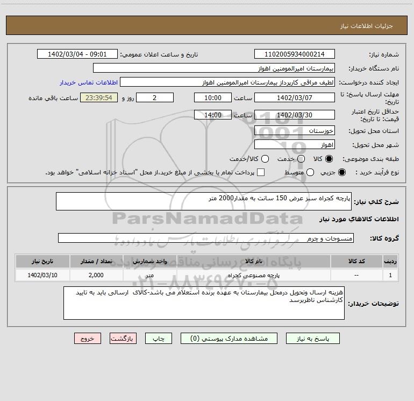Click the remaining days field showing 2
Screen dimensions: 414x401
pos(155,97)
